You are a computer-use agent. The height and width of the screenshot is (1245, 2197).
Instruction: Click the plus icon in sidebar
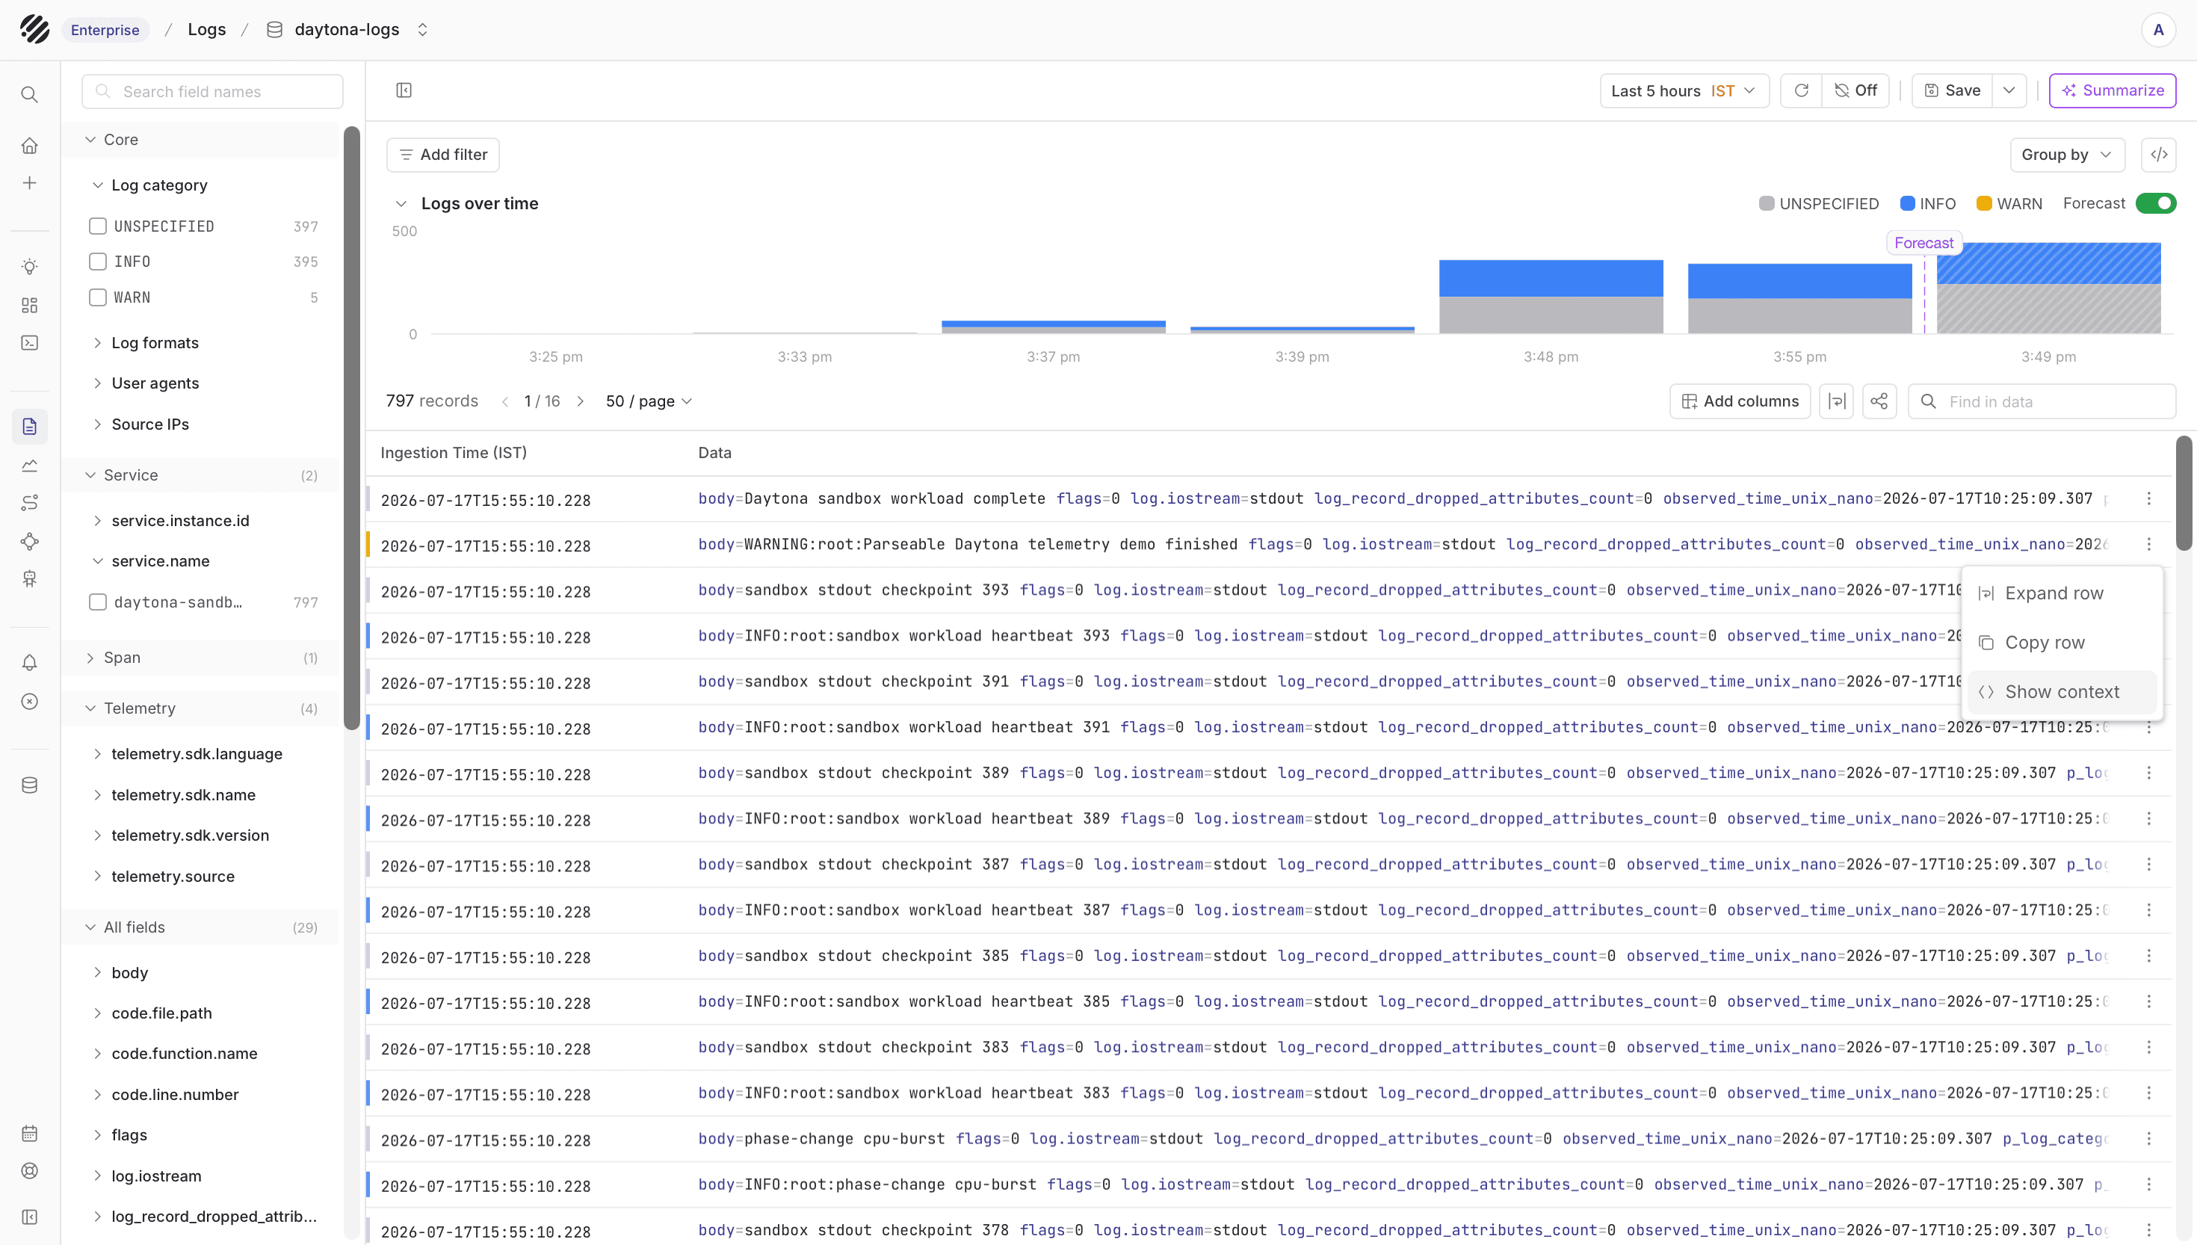point(30,183)
